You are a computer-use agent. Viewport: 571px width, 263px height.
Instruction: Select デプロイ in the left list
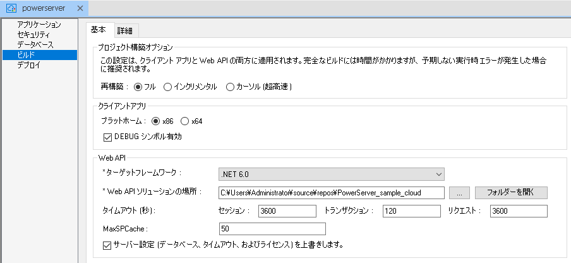28,65
